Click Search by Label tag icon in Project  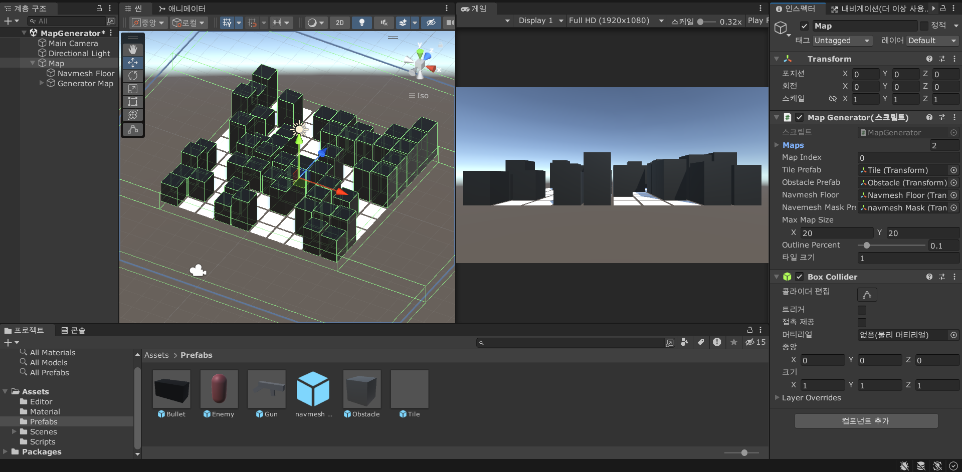coord(701,342)
